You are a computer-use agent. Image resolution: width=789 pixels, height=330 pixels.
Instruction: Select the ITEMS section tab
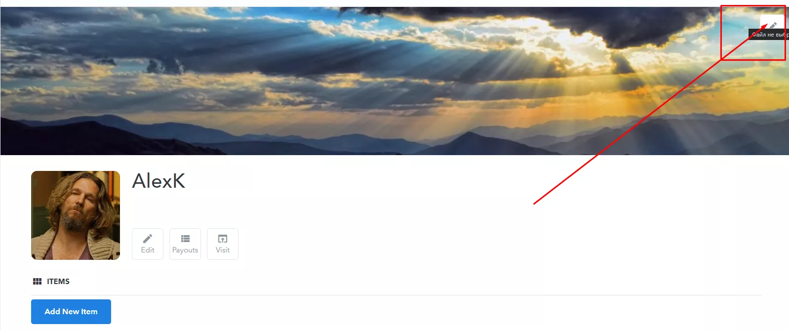(51, 282)
